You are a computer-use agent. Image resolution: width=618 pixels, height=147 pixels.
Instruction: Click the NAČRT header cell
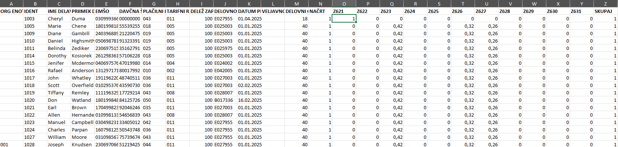pos(320,11)
